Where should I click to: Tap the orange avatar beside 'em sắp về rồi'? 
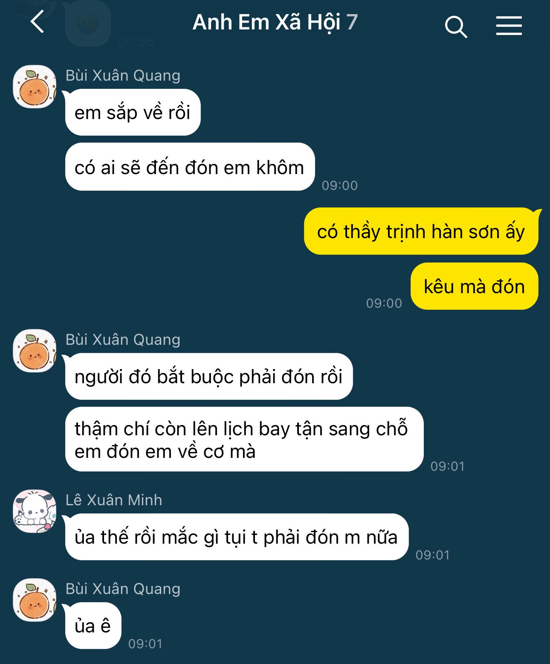tap(35, 87)
